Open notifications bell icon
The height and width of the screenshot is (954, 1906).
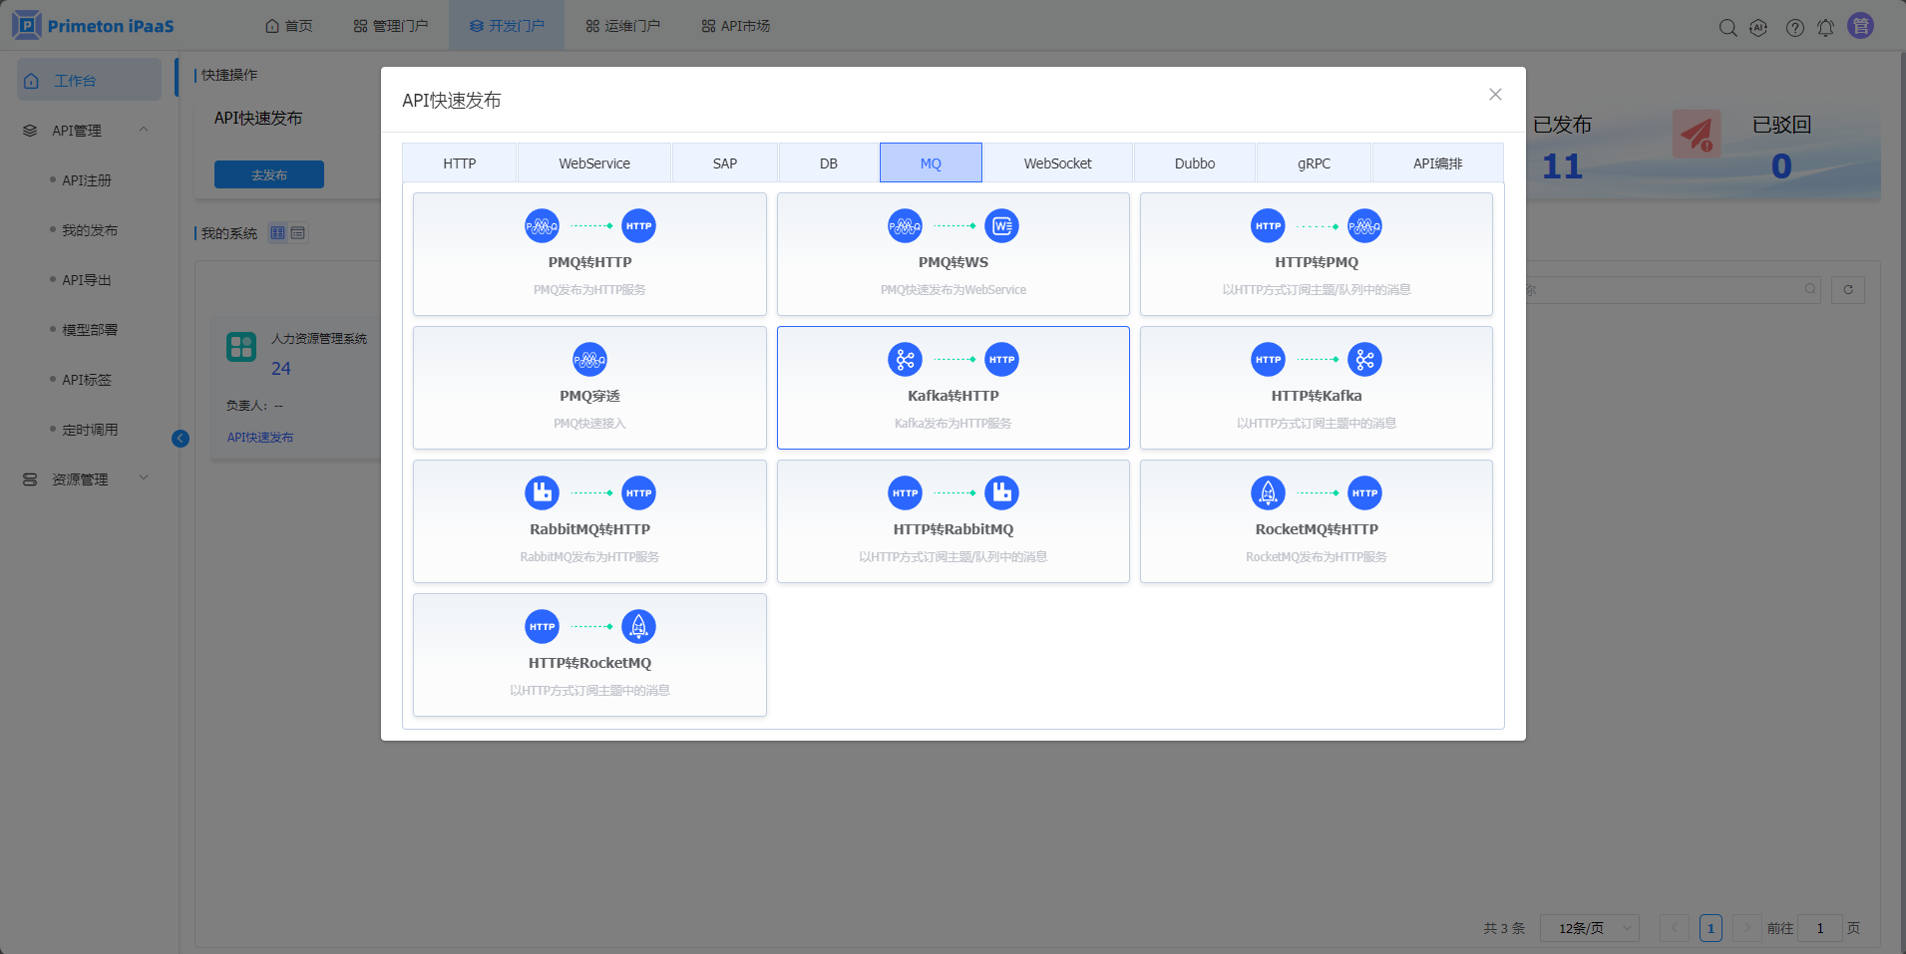coord(1825,28)
